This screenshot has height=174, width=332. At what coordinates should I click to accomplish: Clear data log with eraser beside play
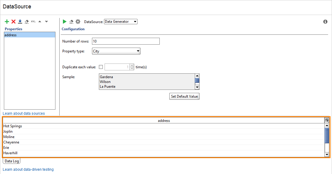coord(71,22)
